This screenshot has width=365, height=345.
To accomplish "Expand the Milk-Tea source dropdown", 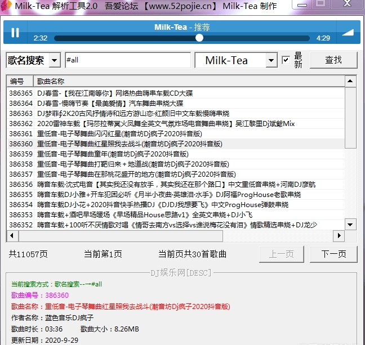I will pos(271,60).
